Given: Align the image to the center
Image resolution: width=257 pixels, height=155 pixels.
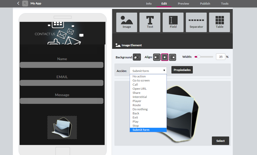Looking at the screenshot, I should 164,57.
